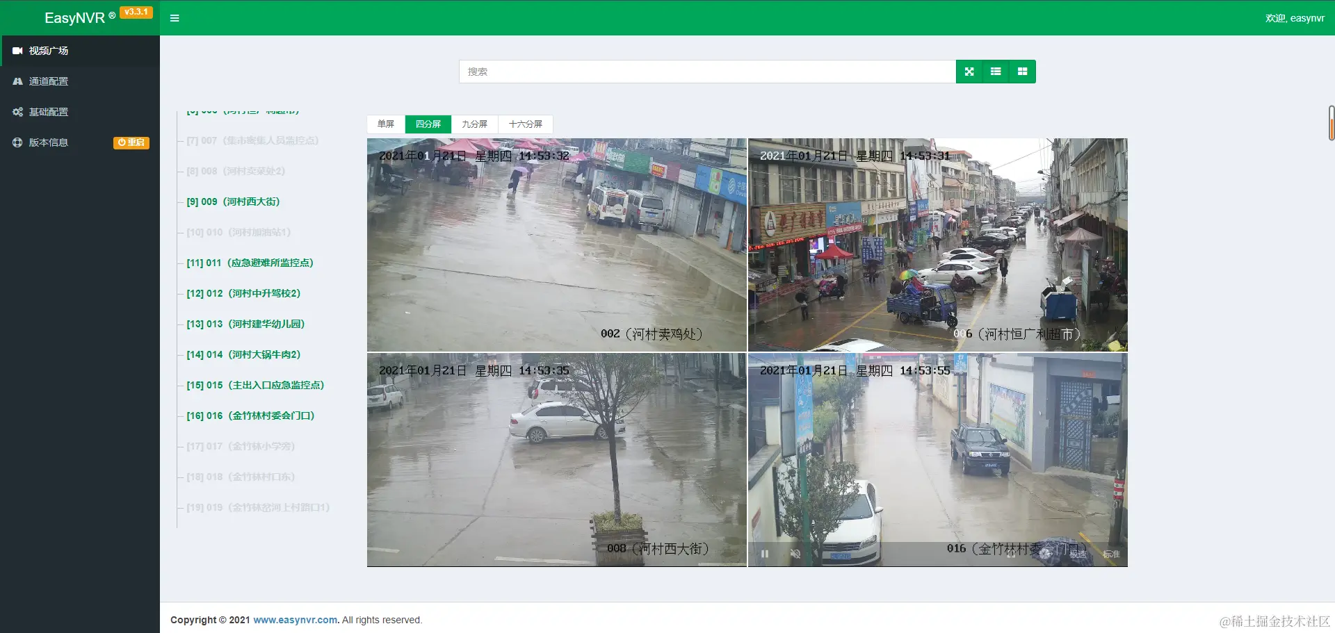Screen dimensions: 1335x633
Task: Select the 四分屏 layout tab
Action: tap(428, 124)
